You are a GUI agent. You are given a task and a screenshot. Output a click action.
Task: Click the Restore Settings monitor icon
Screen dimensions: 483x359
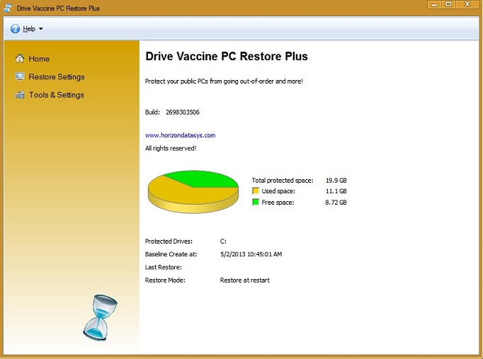(20, 76)
